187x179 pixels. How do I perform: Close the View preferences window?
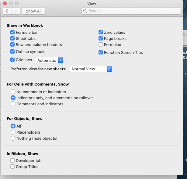tap(5, 3)
